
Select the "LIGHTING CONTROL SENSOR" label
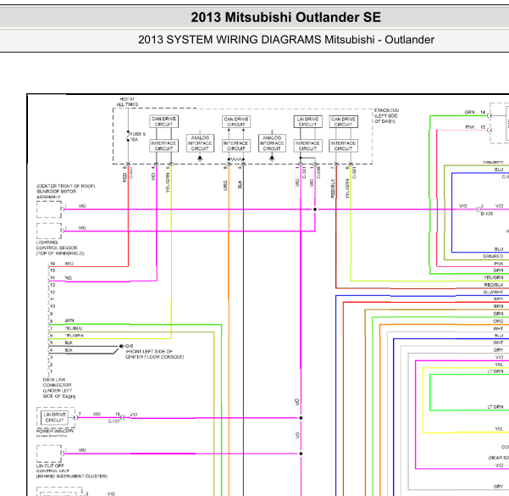57,245
